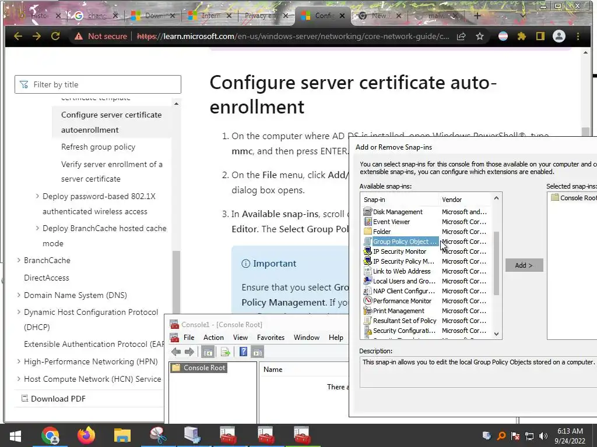The height and width of the screenshot is (447, 597).
Task: Click the browser address bar URL
Action: [293, 36]
